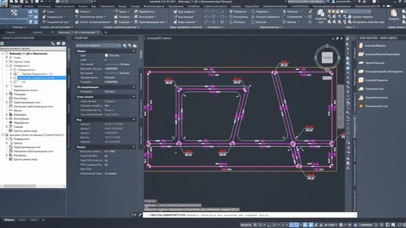Select the Повернуть (Rotate) tool
The height and width of the screenshot is (228, 406).
click(259, 11)
